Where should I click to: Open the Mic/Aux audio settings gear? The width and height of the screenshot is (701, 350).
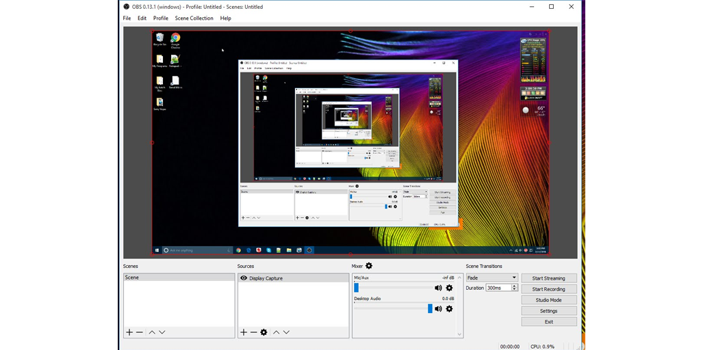[x=449, y=288]
